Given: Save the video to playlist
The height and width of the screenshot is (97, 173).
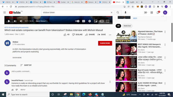Looking at the screenshot, I should [x=102, y=34].
